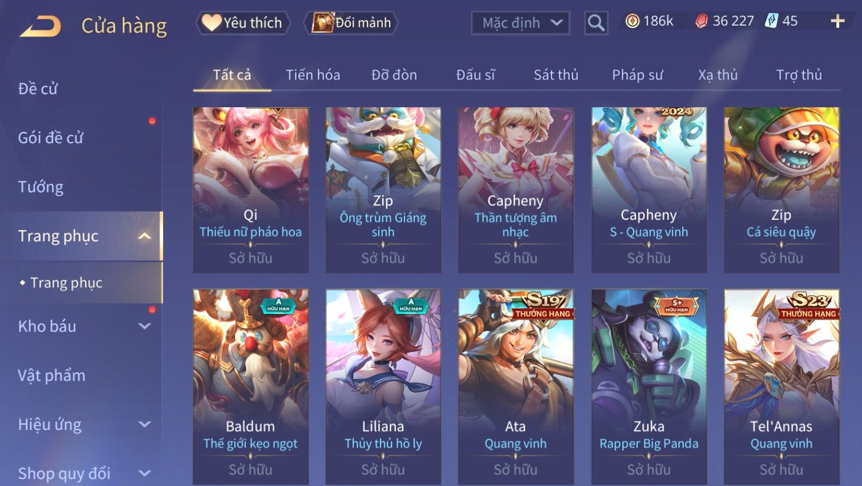This screenshot has width=862, height=486.
Task: Tap the plus icon to add currency
Action: [x=837, y=21]
